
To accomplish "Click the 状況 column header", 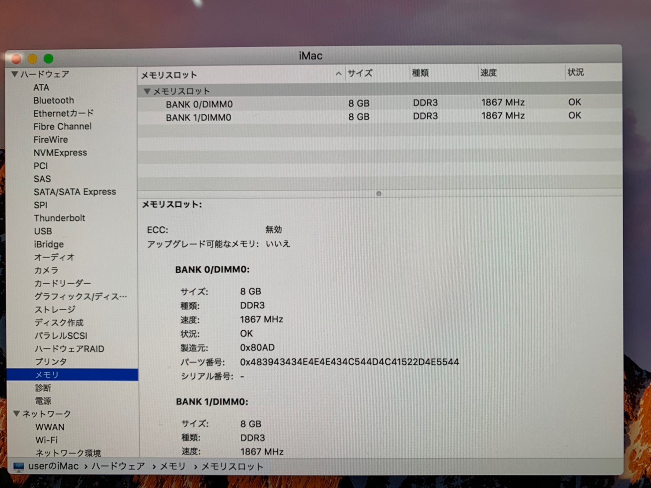I will point(576,72).
